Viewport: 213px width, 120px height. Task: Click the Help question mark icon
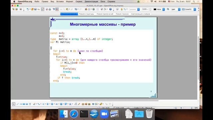pos(110,9)
